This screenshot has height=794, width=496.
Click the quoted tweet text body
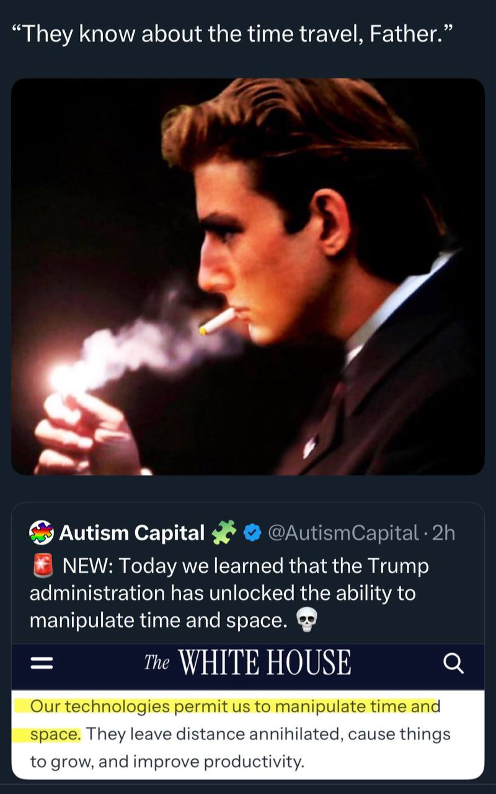coord(229,593)
